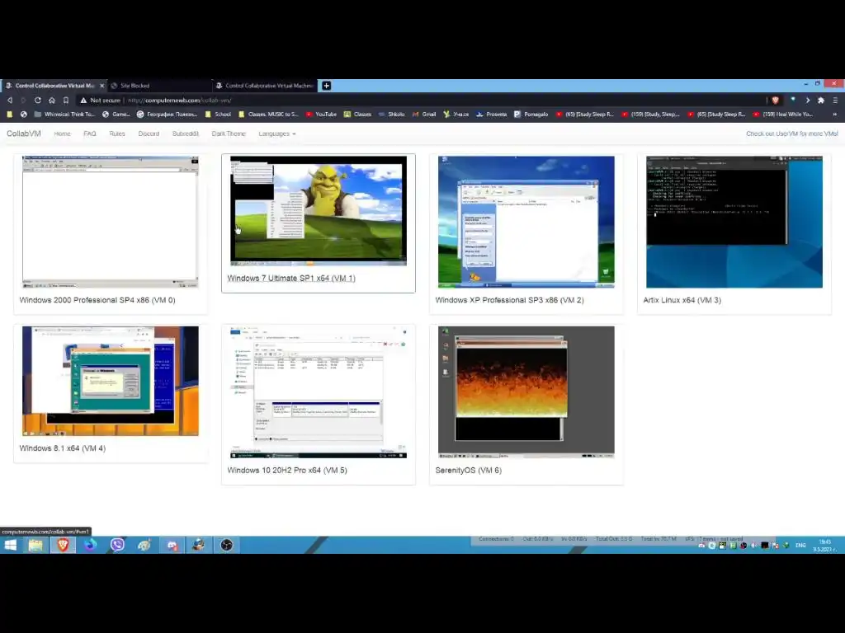
Task: Click the CollabVM brand logo link
Action: click(x=24, y=134)
